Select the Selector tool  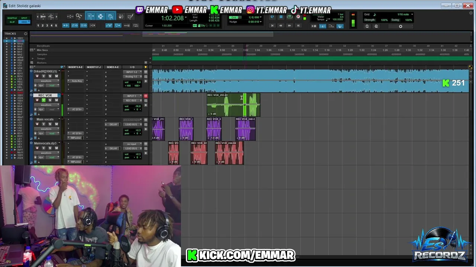100,16
